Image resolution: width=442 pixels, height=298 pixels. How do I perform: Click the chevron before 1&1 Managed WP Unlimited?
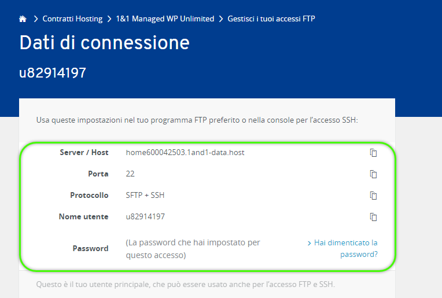coord(109,19)
